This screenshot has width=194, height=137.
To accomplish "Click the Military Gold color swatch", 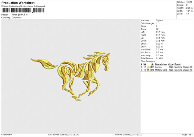I will coord(148,70).
